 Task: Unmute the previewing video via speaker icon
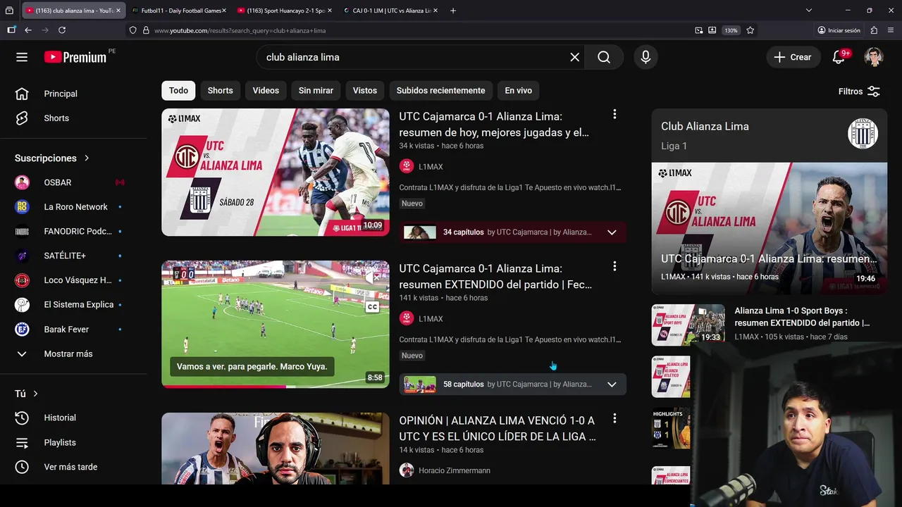pos(372,277)
